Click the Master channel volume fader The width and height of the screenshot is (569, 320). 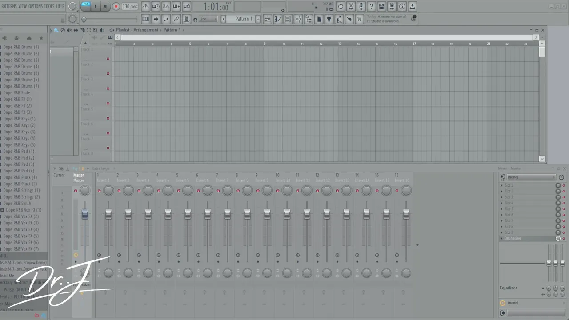(84, 214)
